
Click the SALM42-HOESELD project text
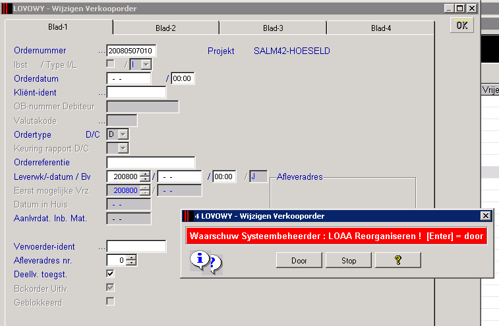point(292,51)
